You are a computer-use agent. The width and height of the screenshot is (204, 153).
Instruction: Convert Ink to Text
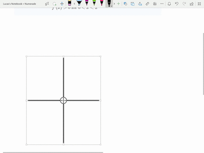[x=140, y=4]
